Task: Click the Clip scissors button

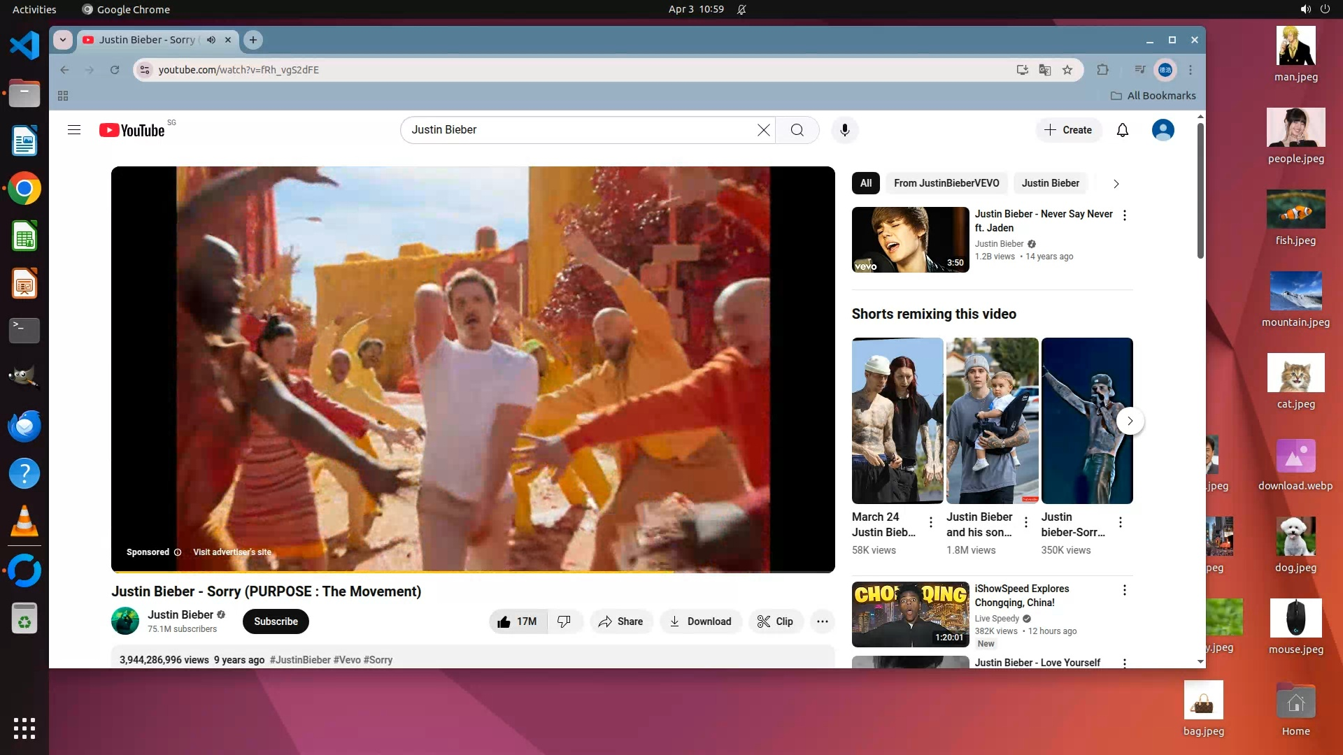Action: 775,621
